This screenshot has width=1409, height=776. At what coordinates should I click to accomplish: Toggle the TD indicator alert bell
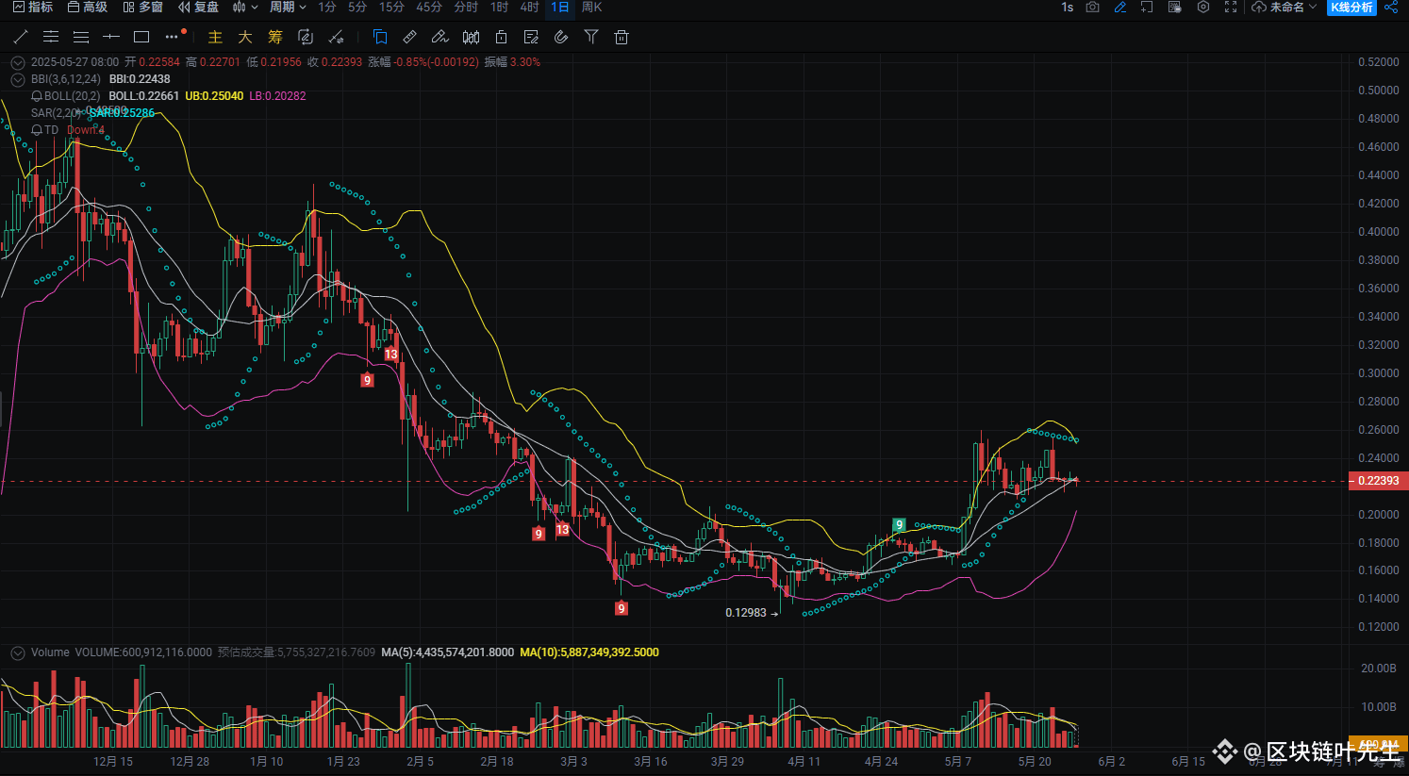click(x=37, y=130)
